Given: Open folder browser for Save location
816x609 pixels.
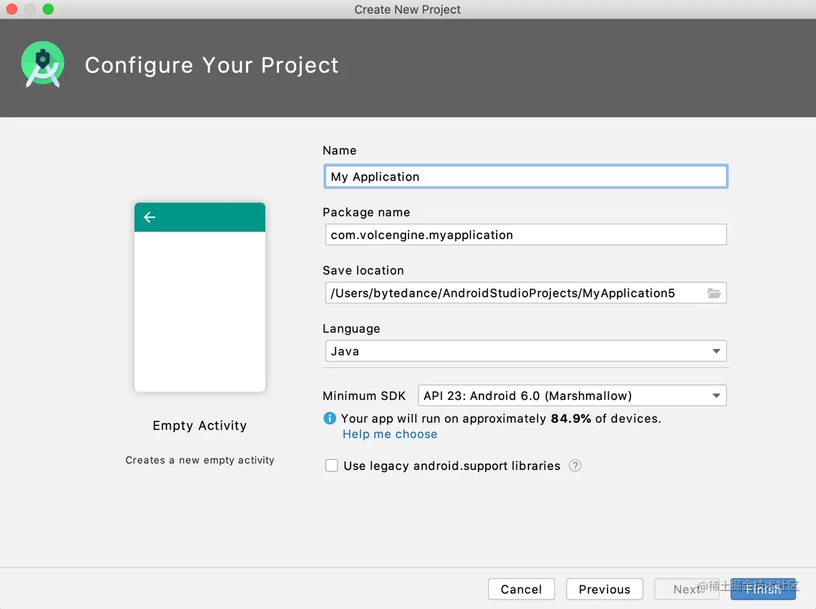Looking at the screenshot, I should (x=714, y=293).
